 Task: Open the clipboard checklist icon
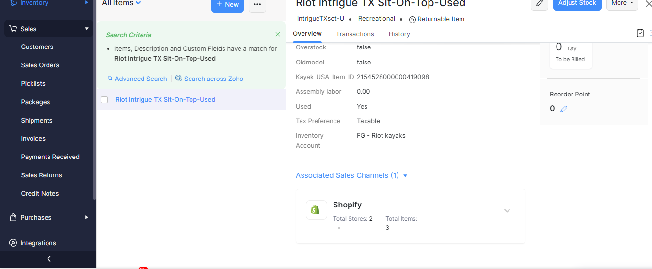640,33
